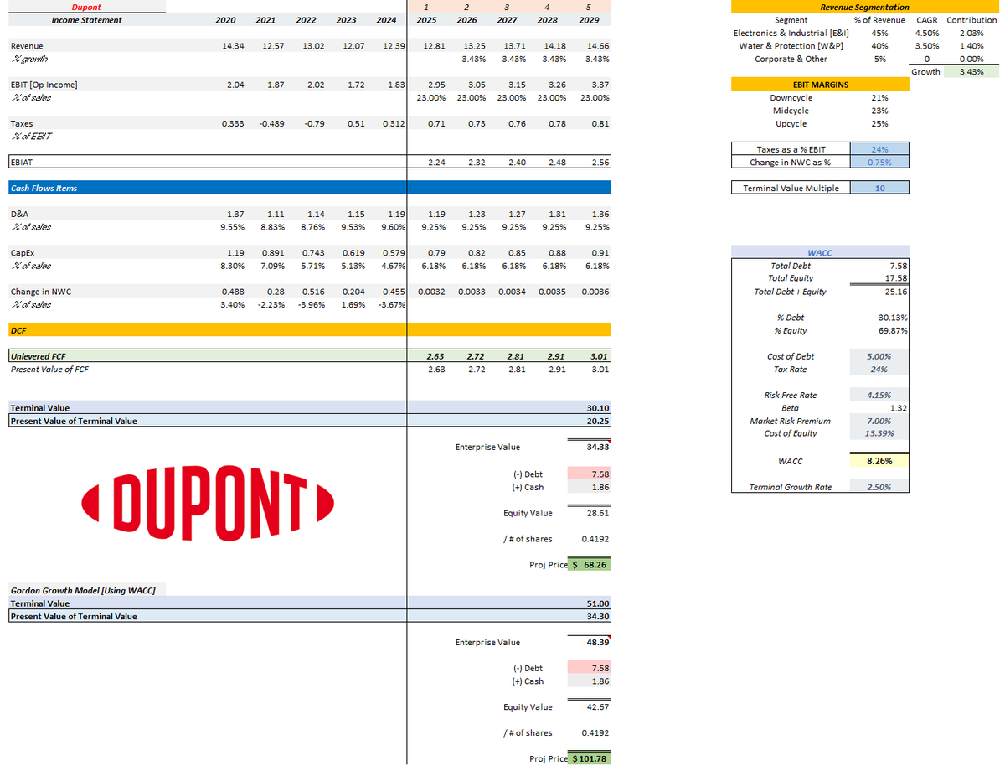This screenshot has height=766, width=1005.
Task: Click the 'WACC' table header
Action: [821, 252]
